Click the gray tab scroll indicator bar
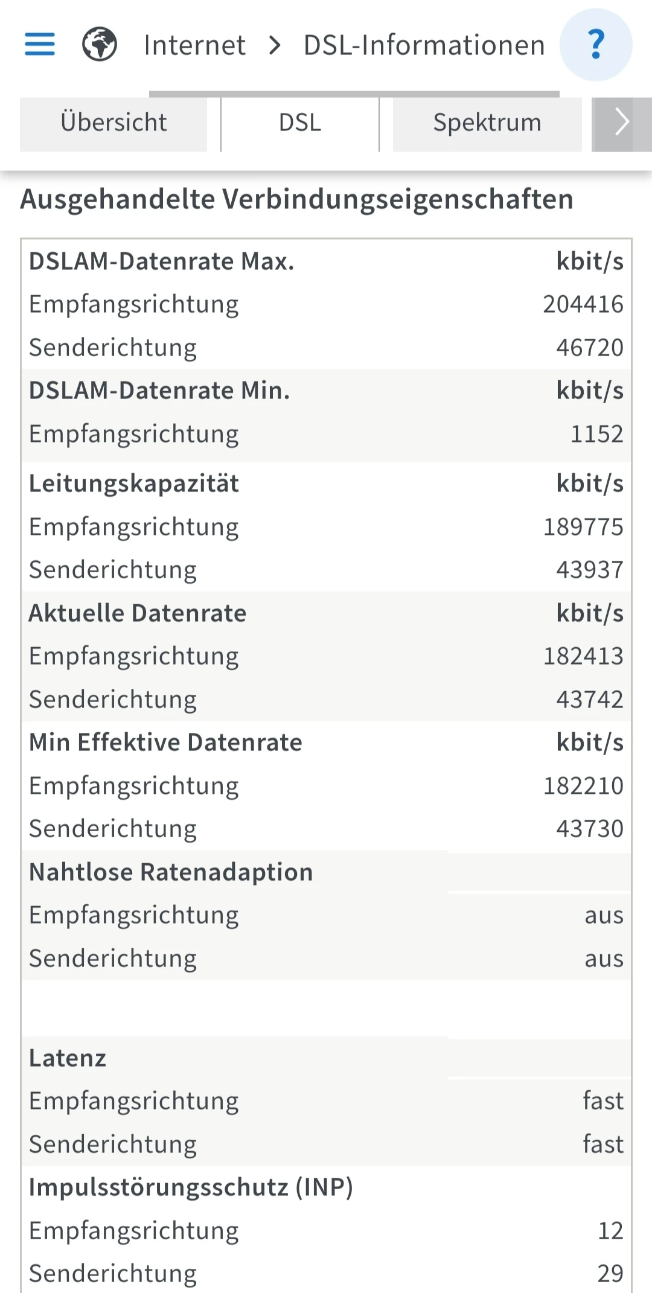Viewport: 652px width, 1293px height. (354, 94)
